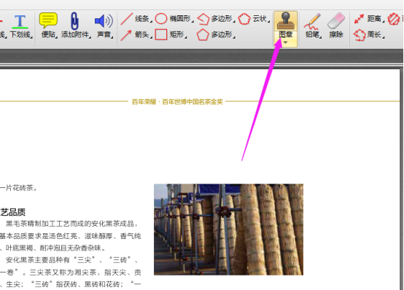Click the golden header 百年荣耀·百年世博中国名茶金奖
This screenshot has width=404, height=290.
tap(177, 102)
